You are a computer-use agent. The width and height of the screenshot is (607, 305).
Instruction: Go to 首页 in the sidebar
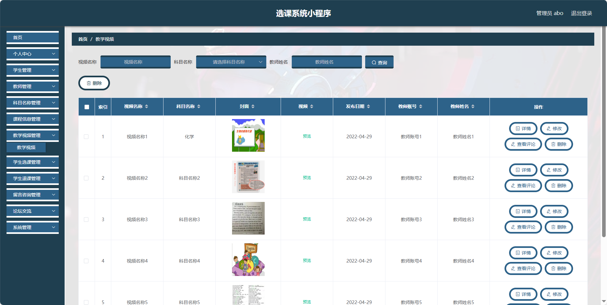click(x=33, y=38)
